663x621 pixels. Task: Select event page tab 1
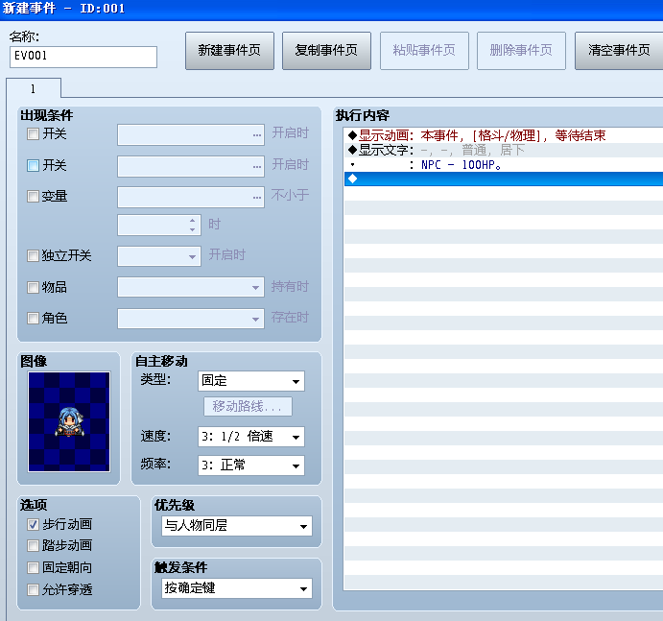pos(34,88)
